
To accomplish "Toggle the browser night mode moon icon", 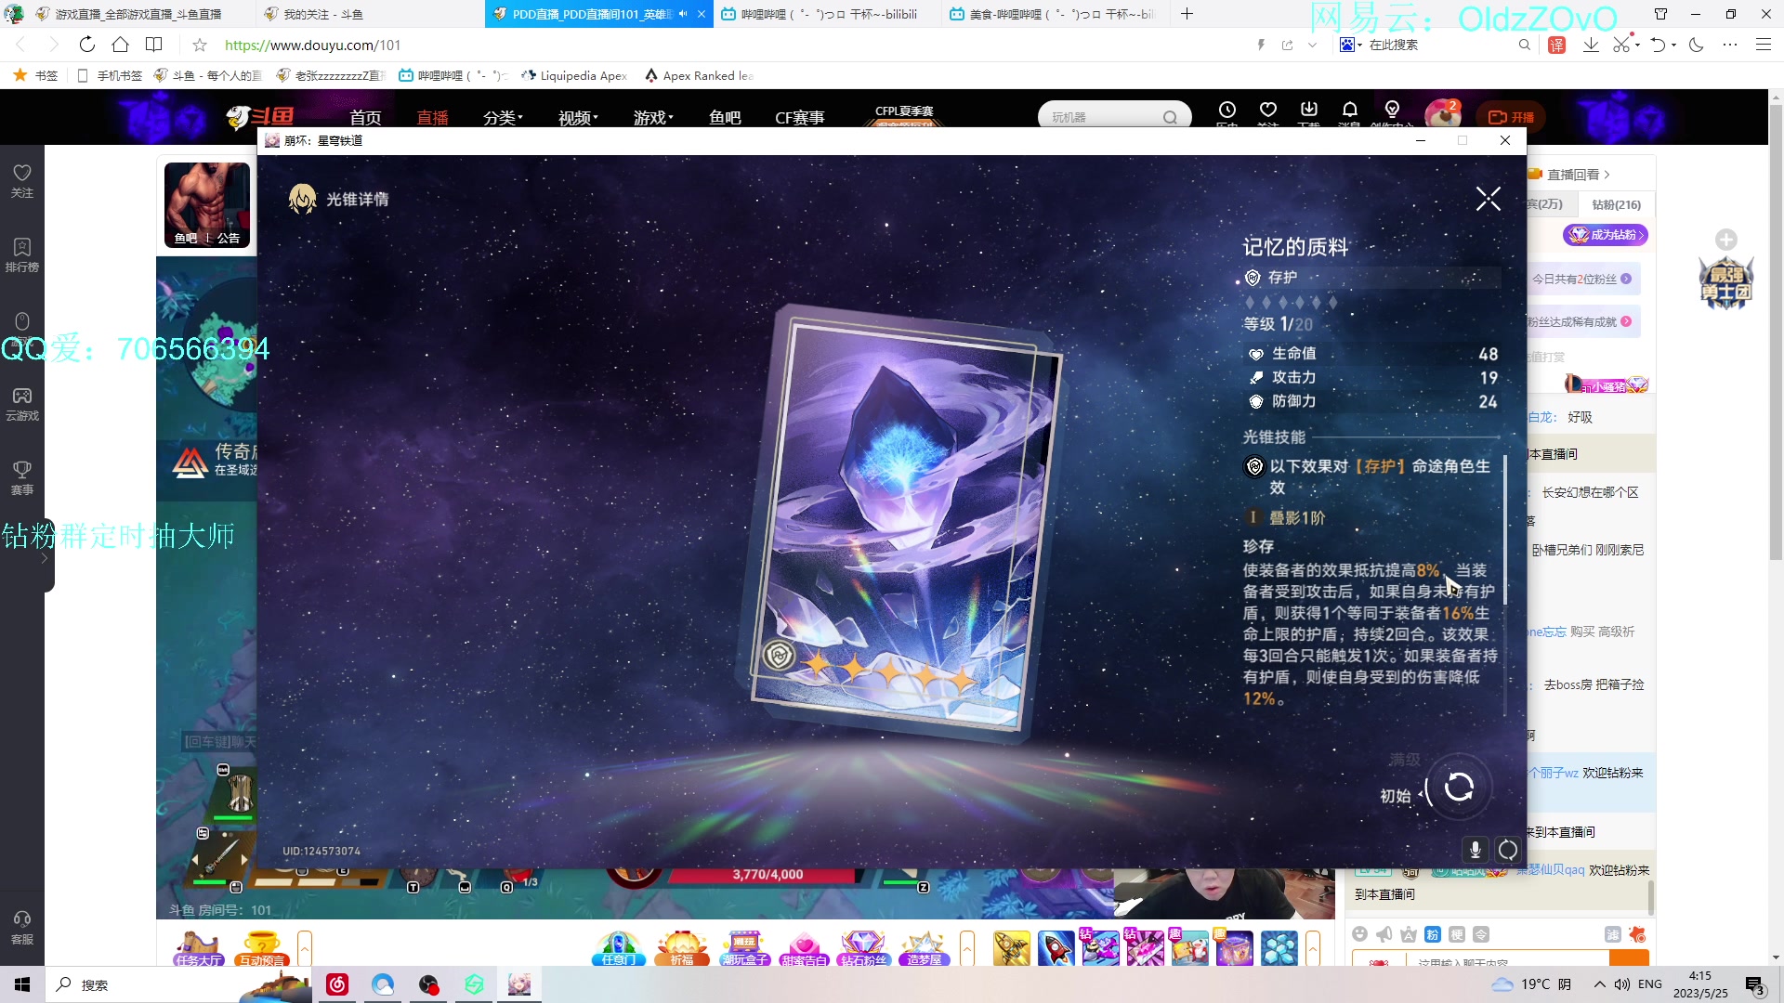I will 1696,45.
